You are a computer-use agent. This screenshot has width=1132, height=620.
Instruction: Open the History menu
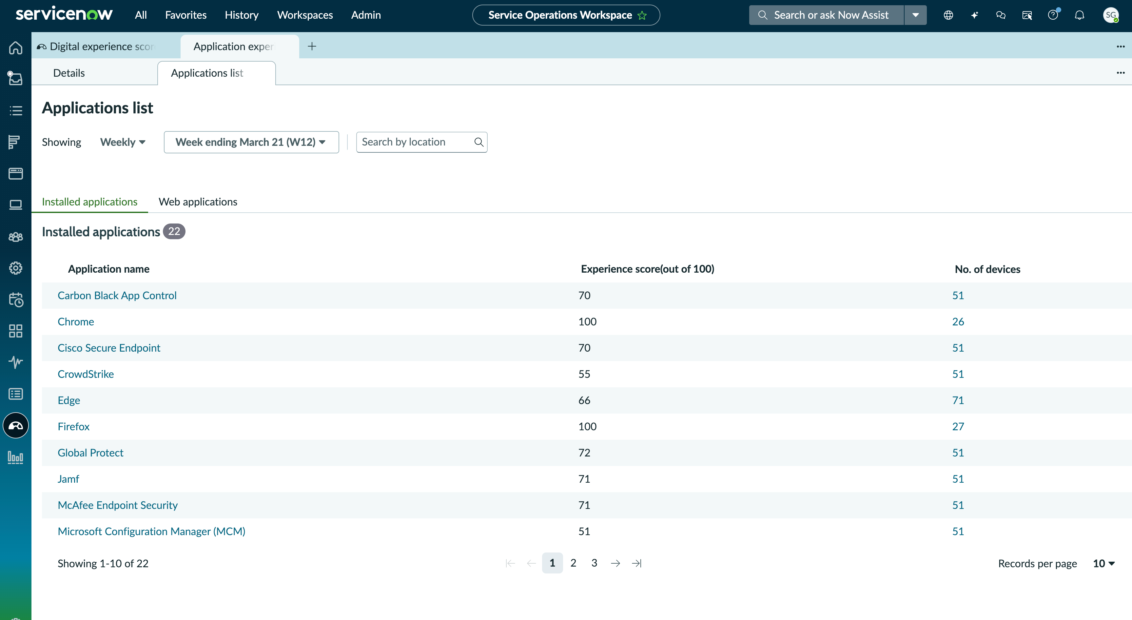click(241, 15)
